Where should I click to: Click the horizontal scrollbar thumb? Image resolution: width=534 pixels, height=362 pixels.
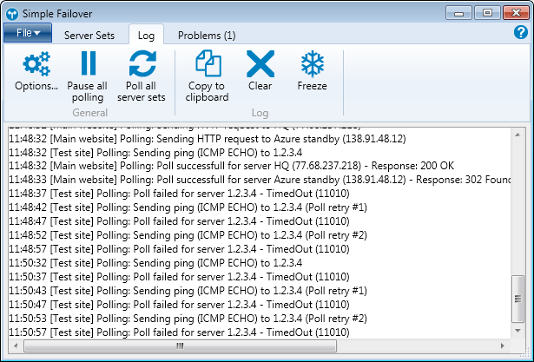coord(180,346)
